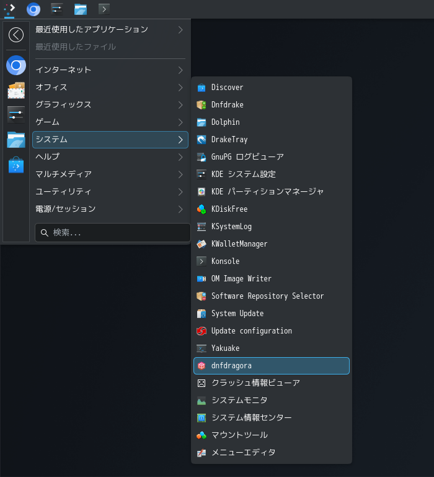Click the 検索 search field
This screenshot has height=477, width=434.
click(113, 233)
